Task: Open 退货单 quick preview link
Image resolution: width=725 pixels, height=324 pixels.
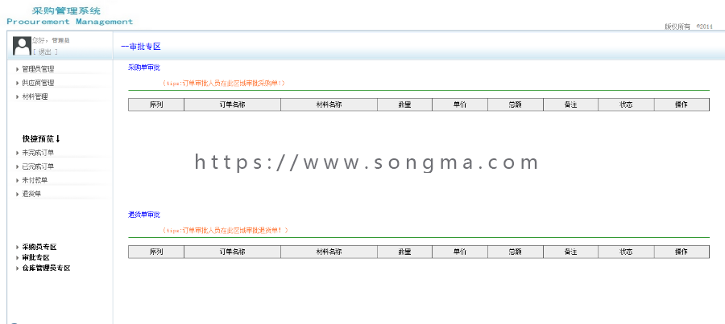Action: [31, 194]
